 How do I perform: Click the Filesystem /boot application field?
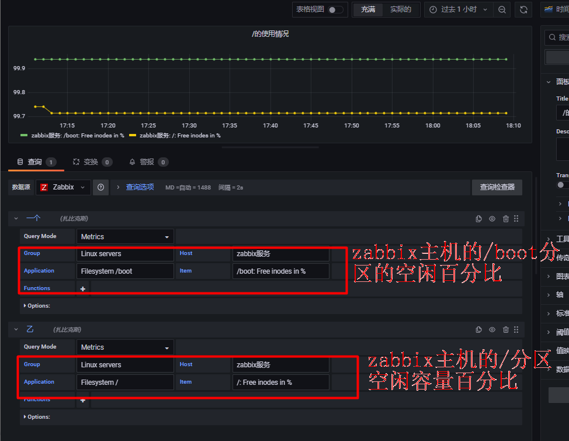[125, 271]
